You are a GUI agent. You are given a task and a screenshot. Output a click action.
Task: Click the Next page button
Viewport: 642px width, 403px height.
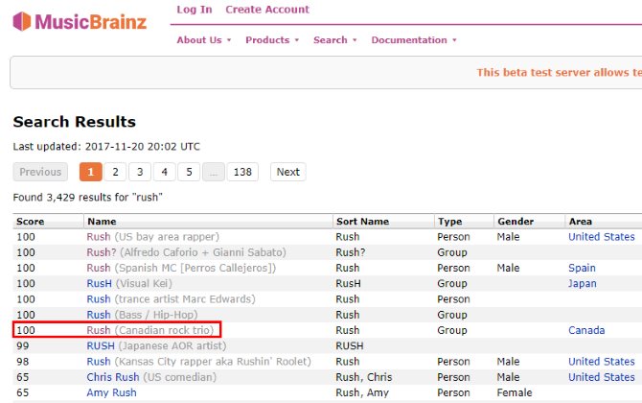coord(288,172)
